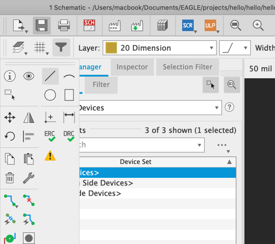Open the Filter sub-tab
The height and width of the screenshot is (244, 275).
pos(101,84)
